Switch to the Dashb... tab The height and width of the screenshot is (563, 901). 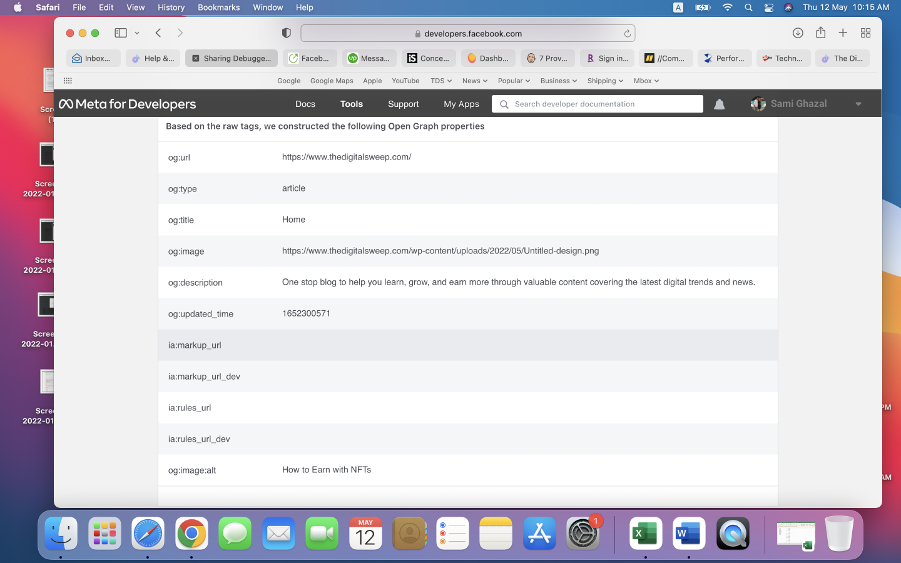pyautogui.click(x=488, y=58)
